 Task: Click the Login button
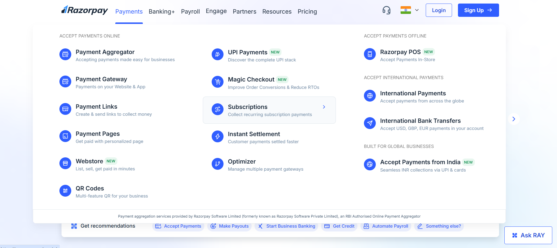pyautogui.click(x=439, y=10)
